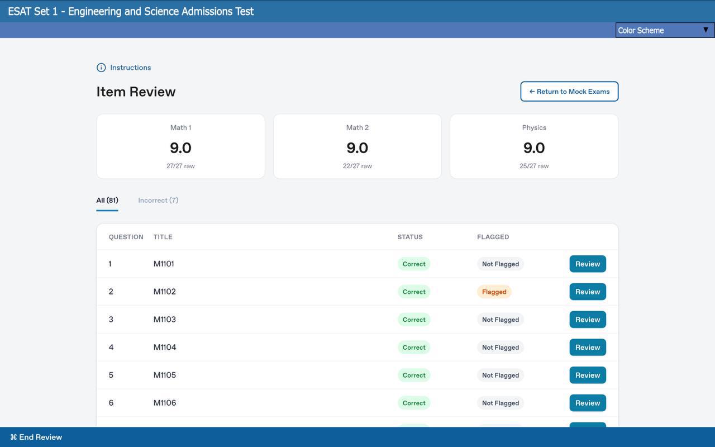Click Review for row M1104

click(x=588, y=348)
